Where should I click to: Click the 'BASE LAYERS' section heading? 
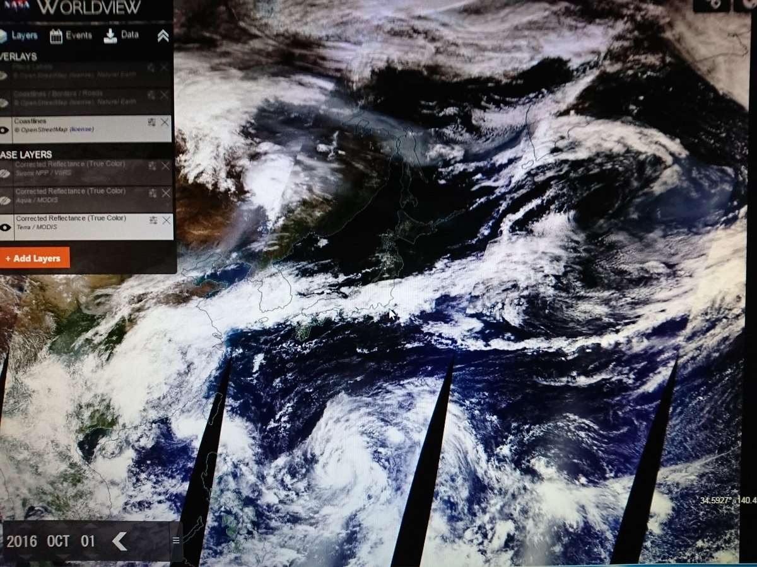point(26,154)
